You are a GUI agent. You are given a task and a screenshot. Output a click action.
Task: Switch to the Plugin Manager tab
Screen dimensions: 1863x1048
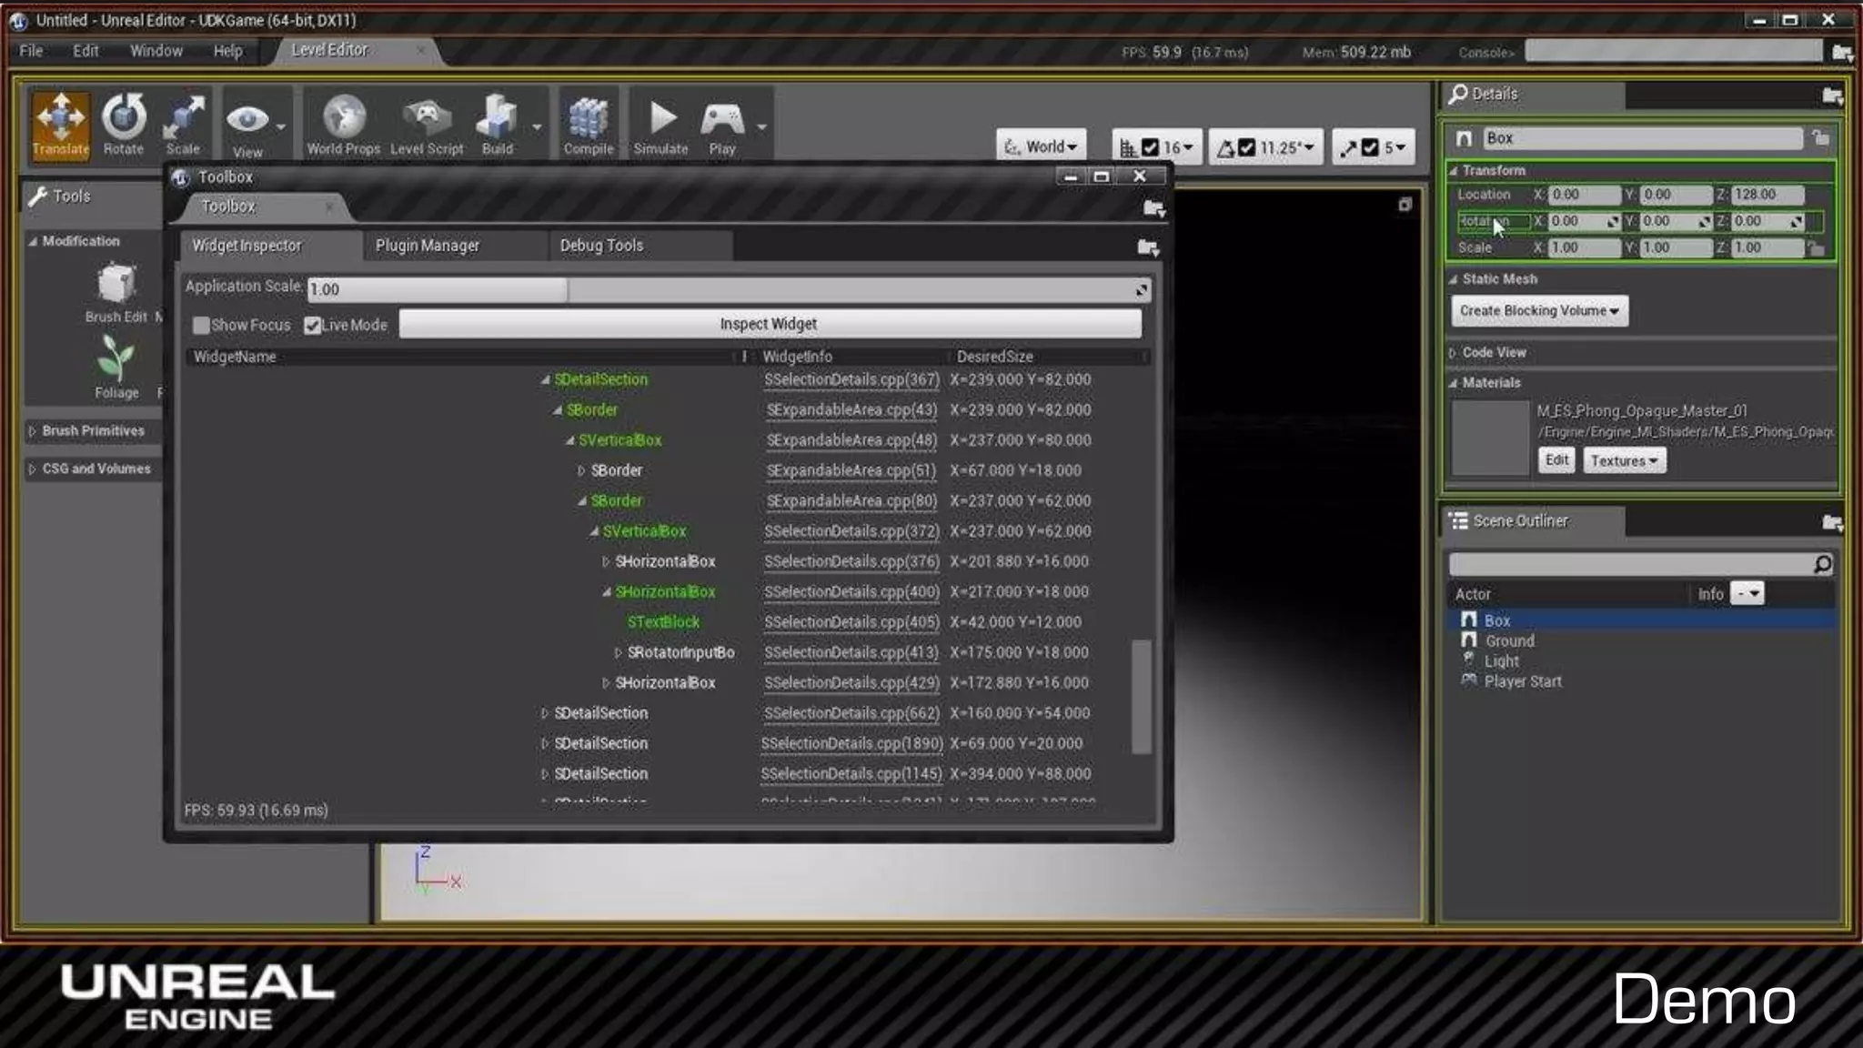pos(428,246)
